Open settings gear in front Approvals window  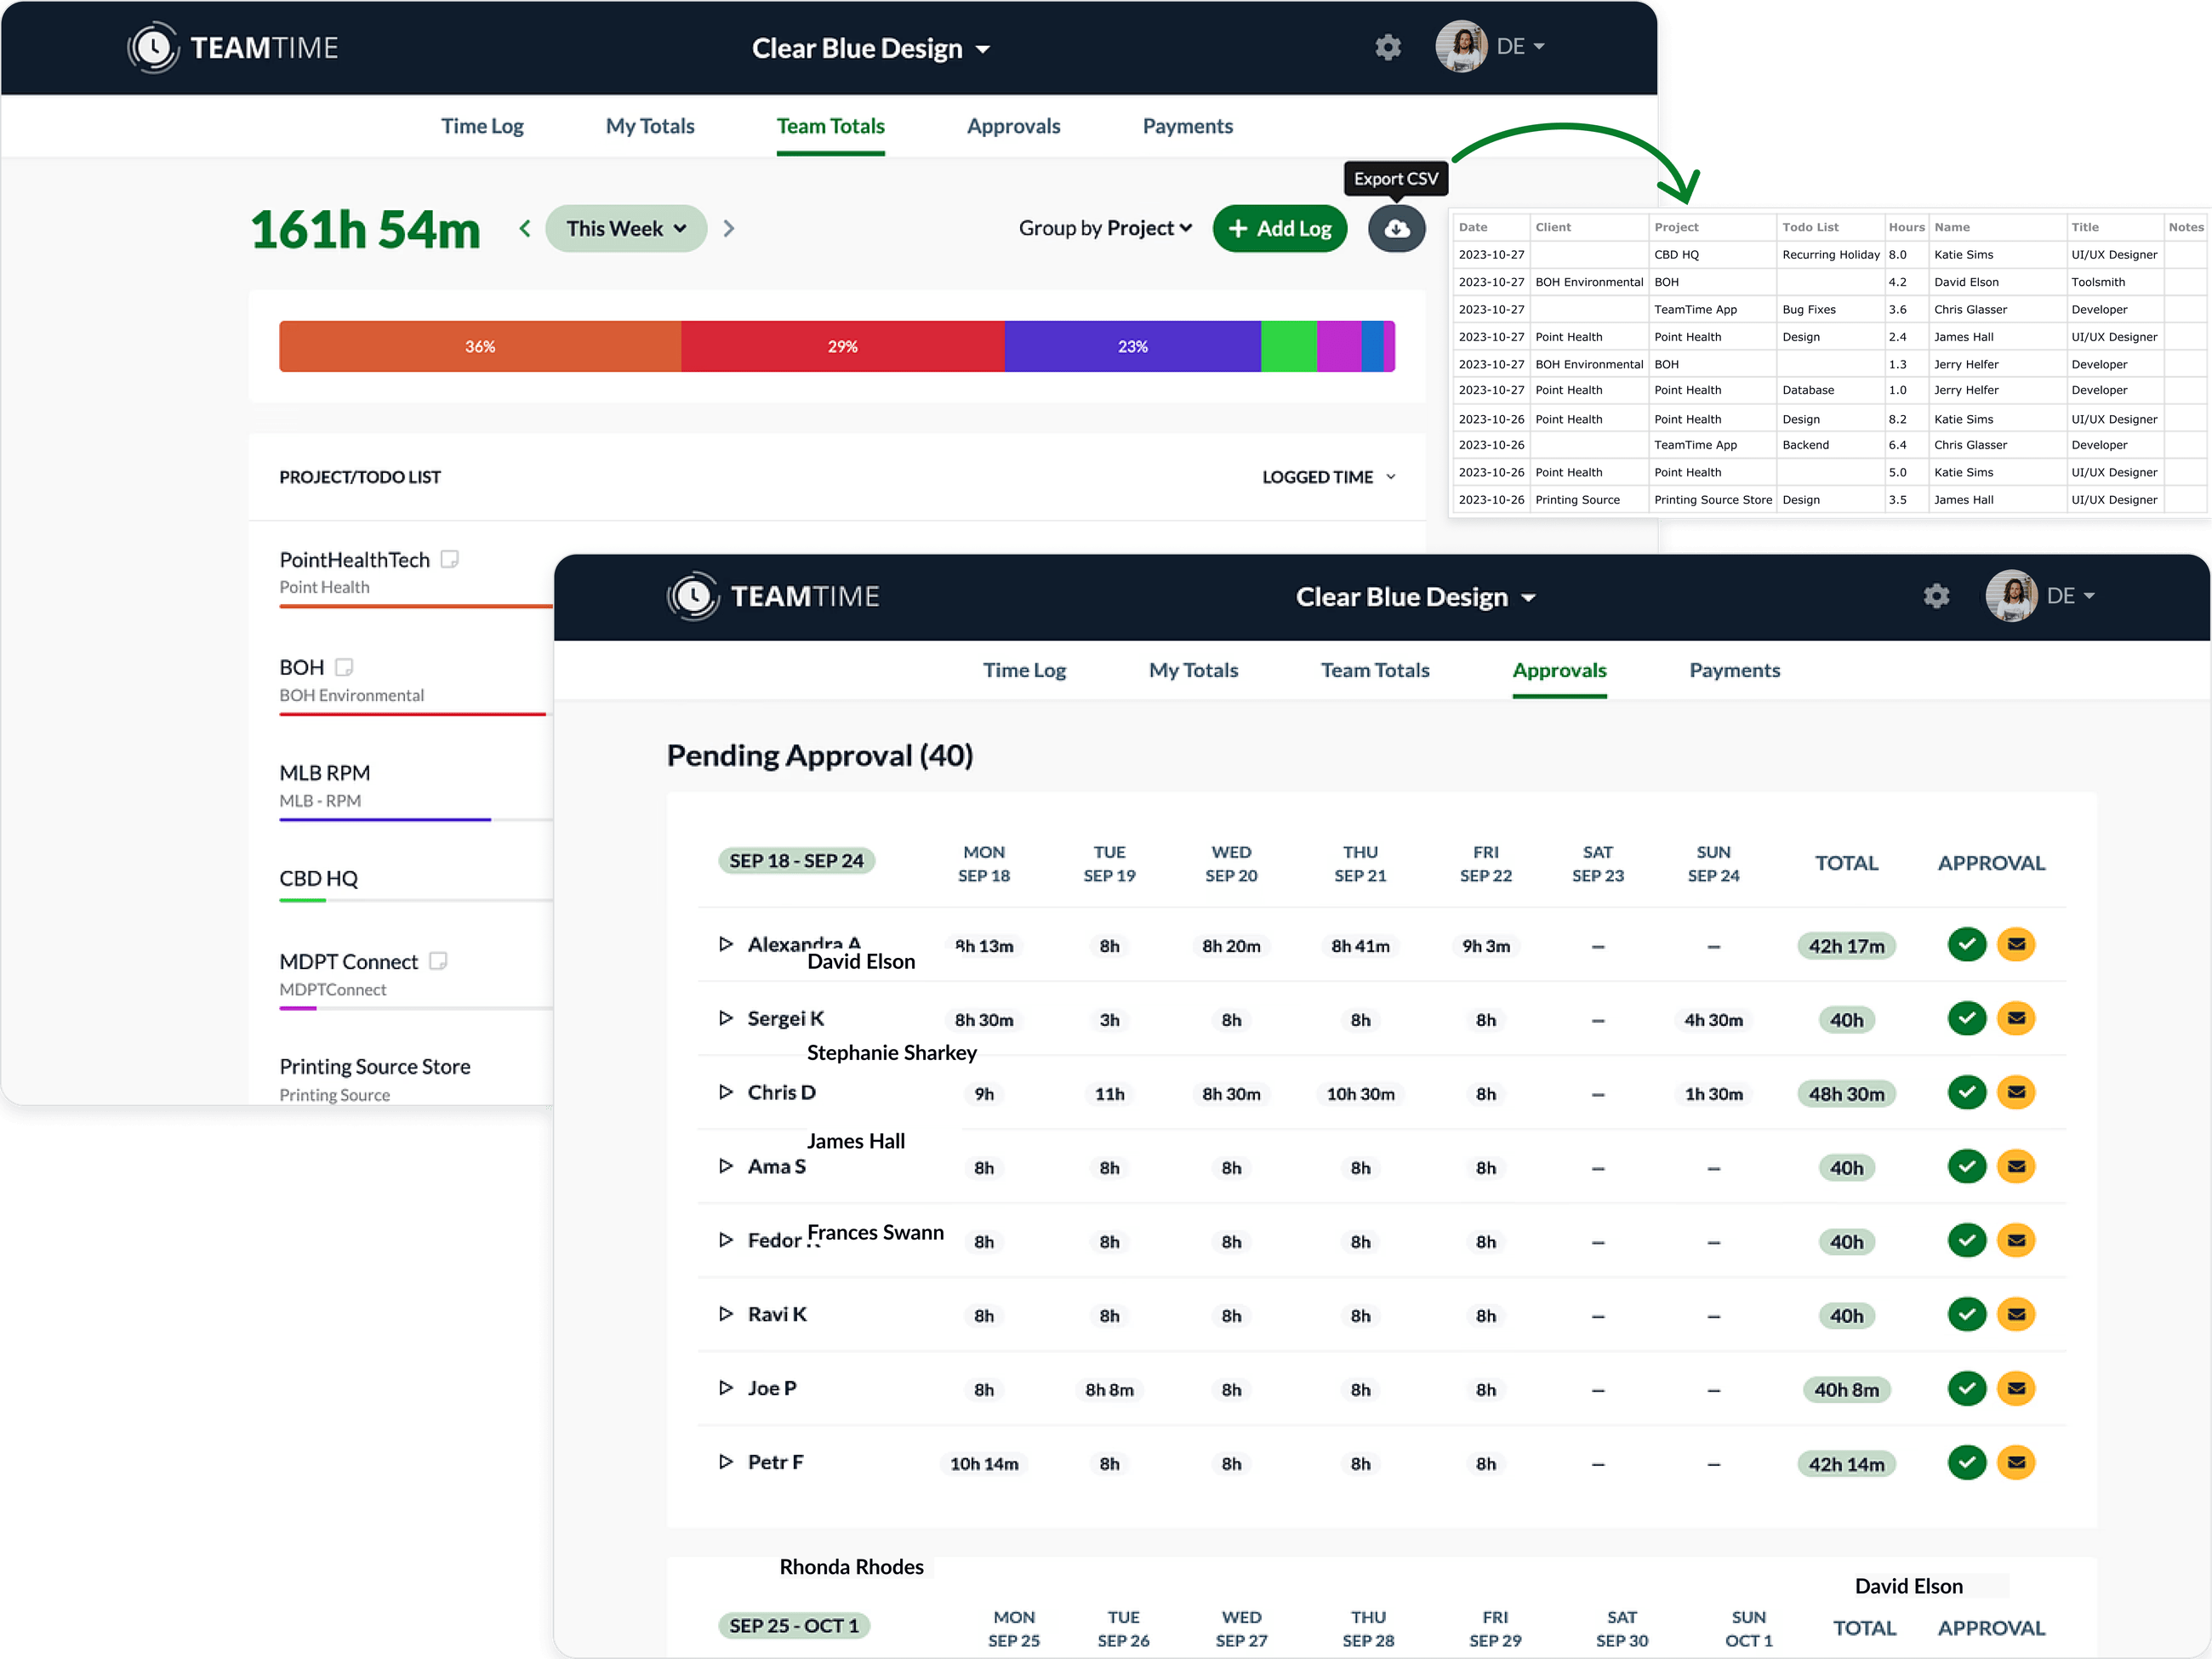pos(1936,597)
